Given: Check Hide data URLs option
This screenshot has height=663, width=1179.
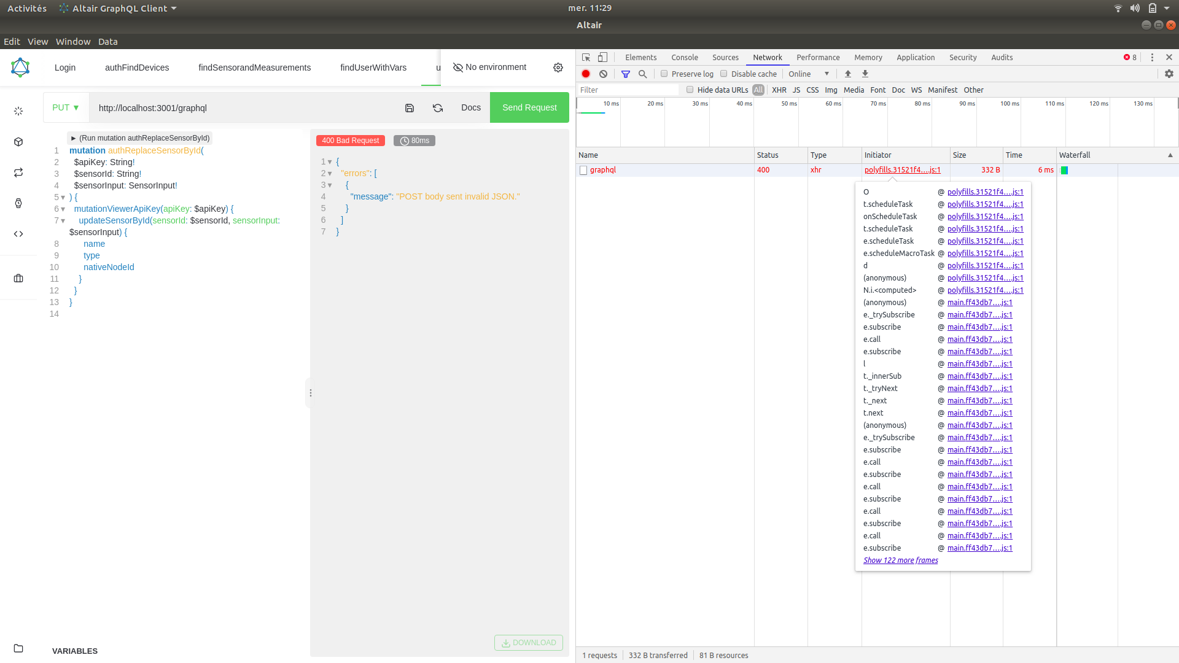Looking at the screenshot, I should pos(690,89).
